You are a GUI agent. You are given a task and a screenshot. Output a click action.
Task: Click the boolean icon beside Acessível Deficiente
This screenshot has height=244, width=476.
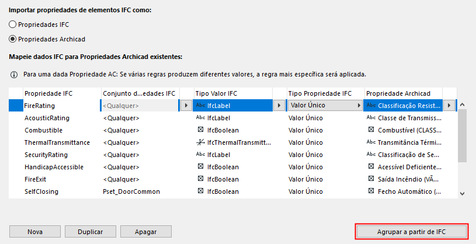tap(371, 167)
